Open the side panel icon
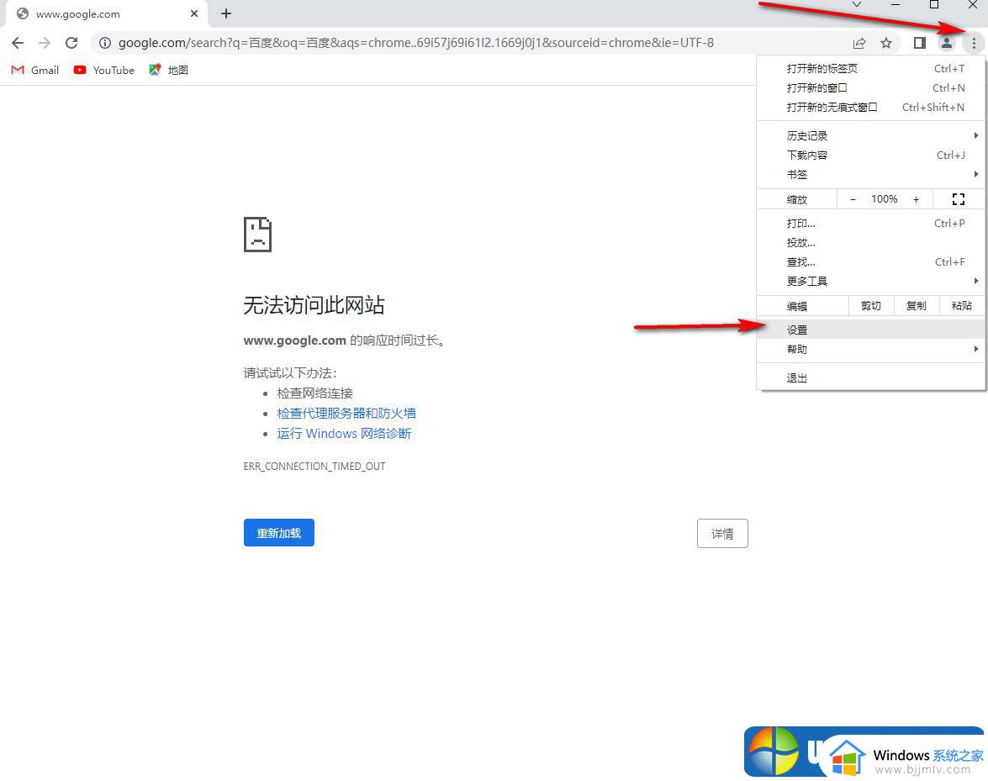The image size is (988, 781). [919, 43]
